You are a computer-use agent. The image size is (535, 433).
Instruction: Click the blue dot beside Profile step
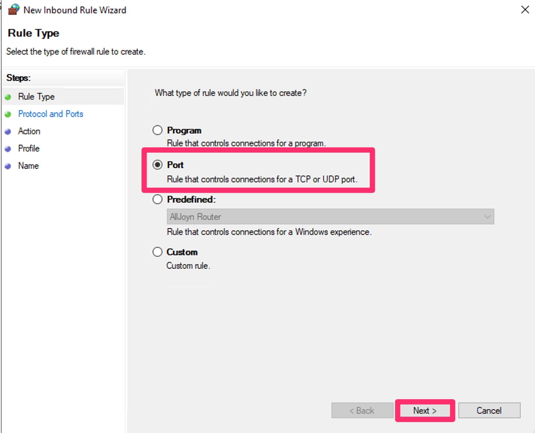[x=8, y=148]
